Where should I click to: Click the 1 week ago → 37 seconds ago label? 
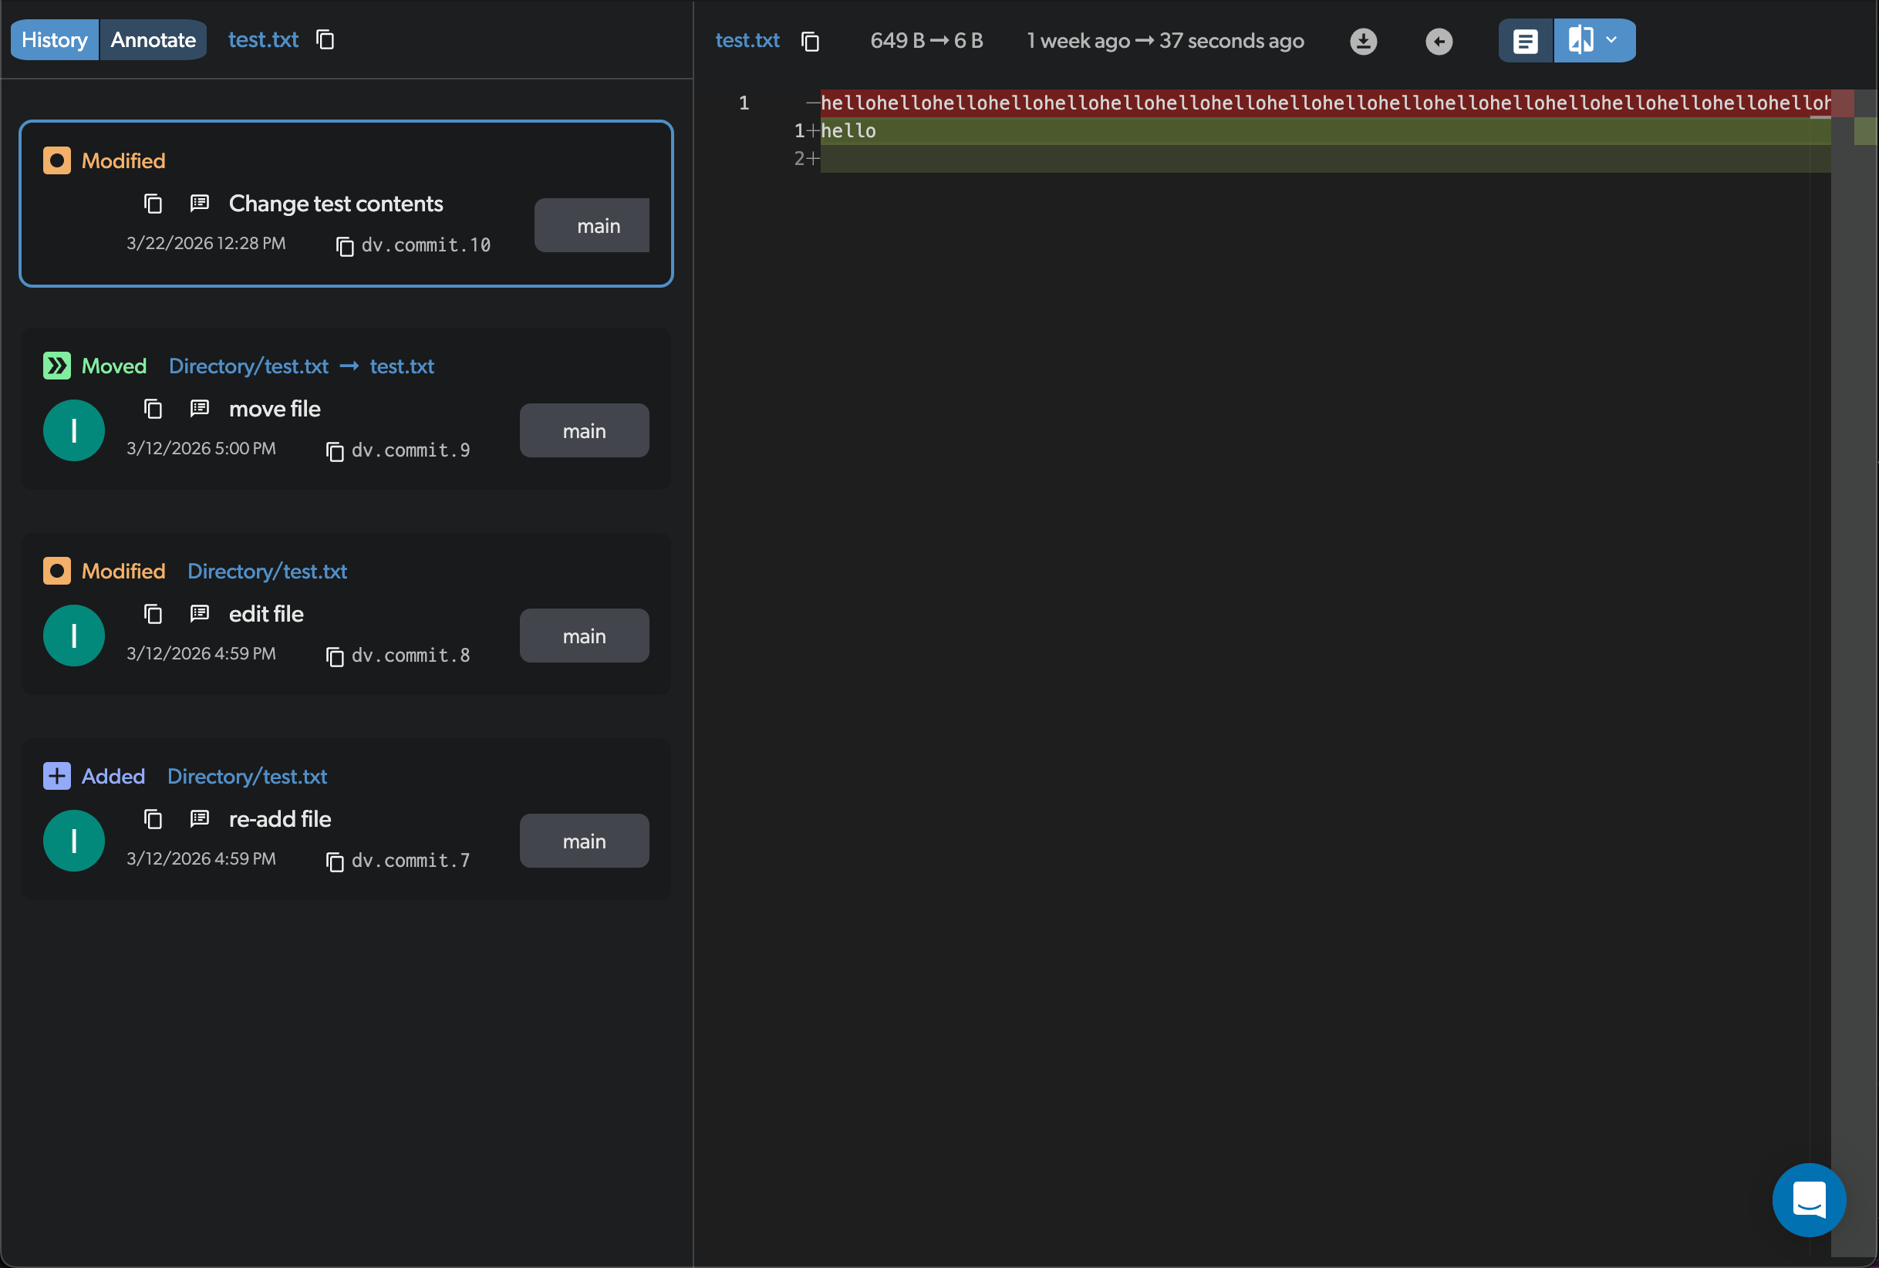point(1165,41)
